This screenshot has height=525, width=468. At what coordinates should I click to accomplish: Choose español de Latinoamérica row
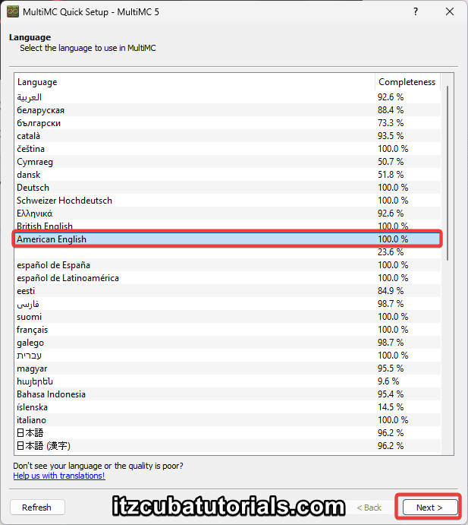[x=68, y=278]
